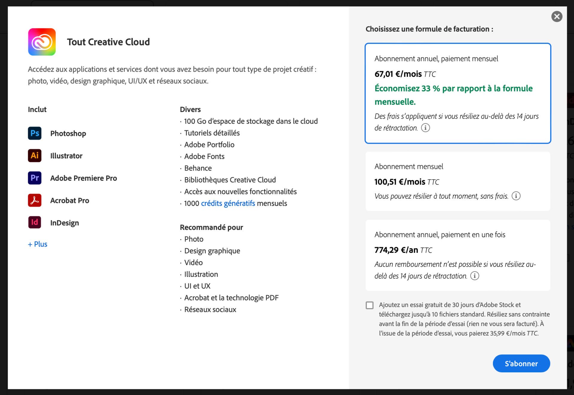The width and height of the screenshot is (574, 395).
Task: Click the 'Adobe Fonts' item
Action: 204,156
